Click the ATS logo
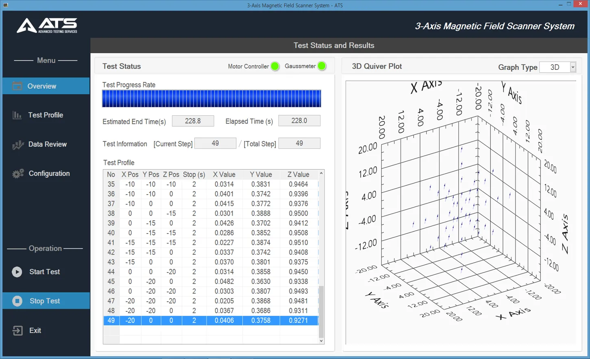The height and width of the screenshot is (359, 590). click(47, 25)
